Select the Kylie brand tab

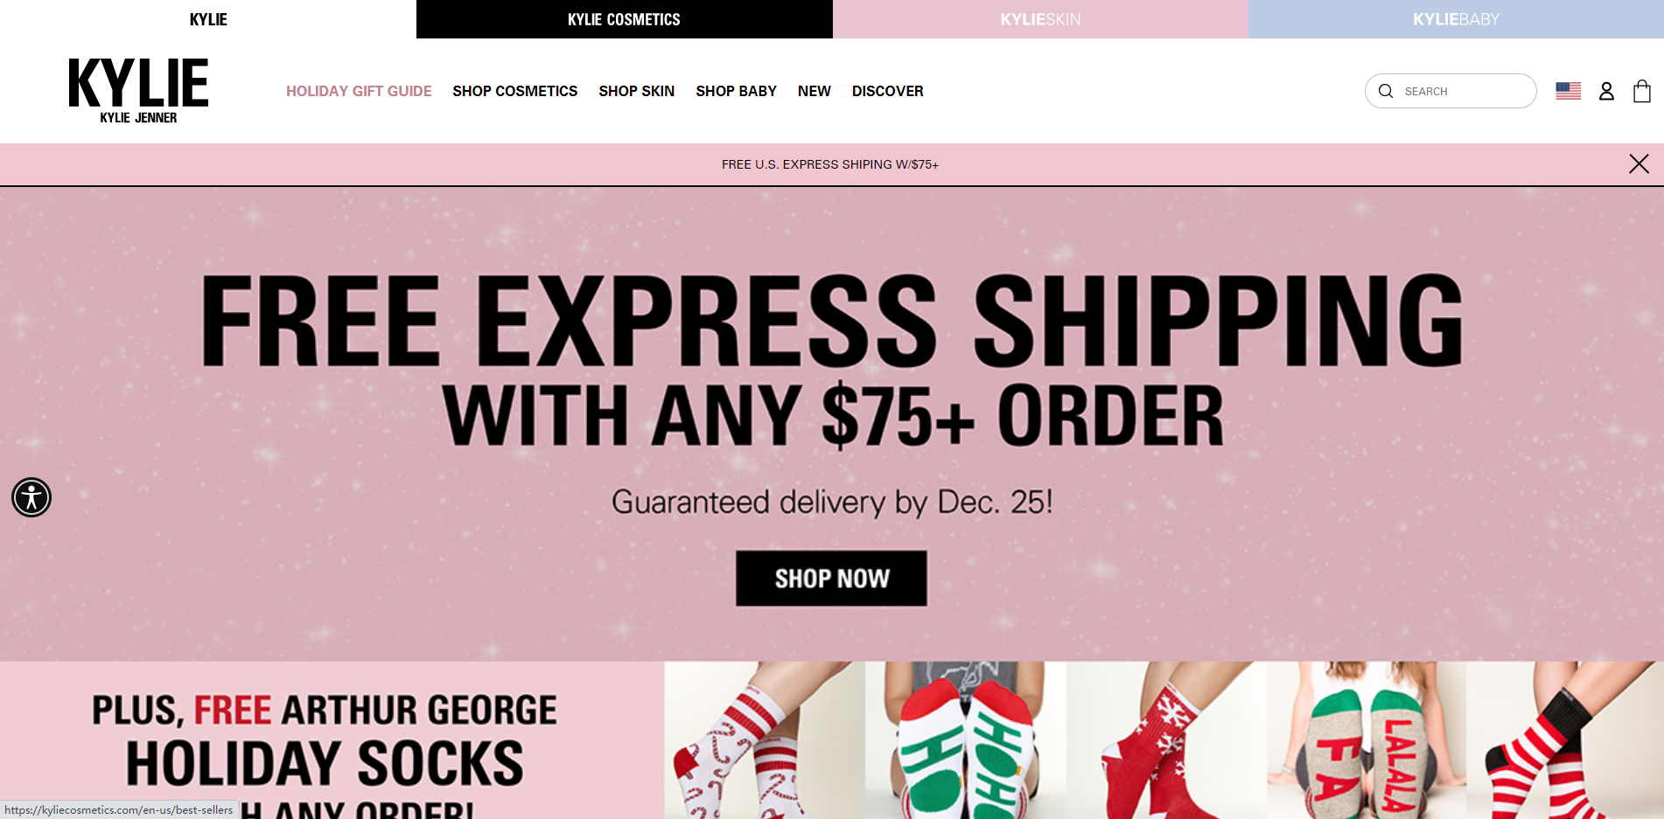coord(208,19)
